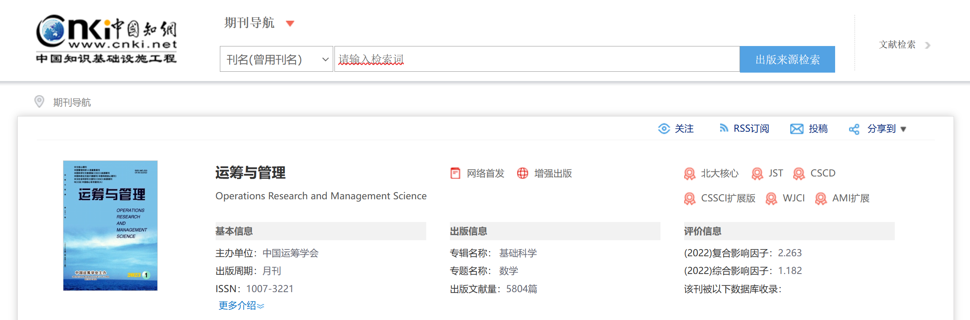970x320 pixels.
Task: Click the comprehensive impact factor 1.182
Action: coord(790,271)
